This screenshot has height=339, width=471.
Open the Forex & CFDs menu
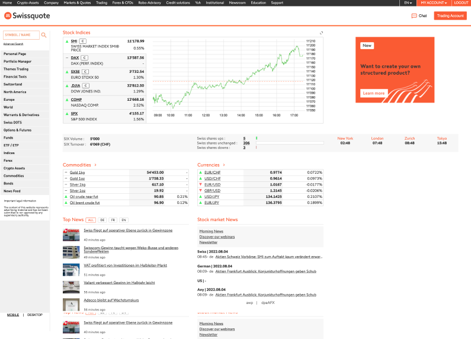point(123,3)
